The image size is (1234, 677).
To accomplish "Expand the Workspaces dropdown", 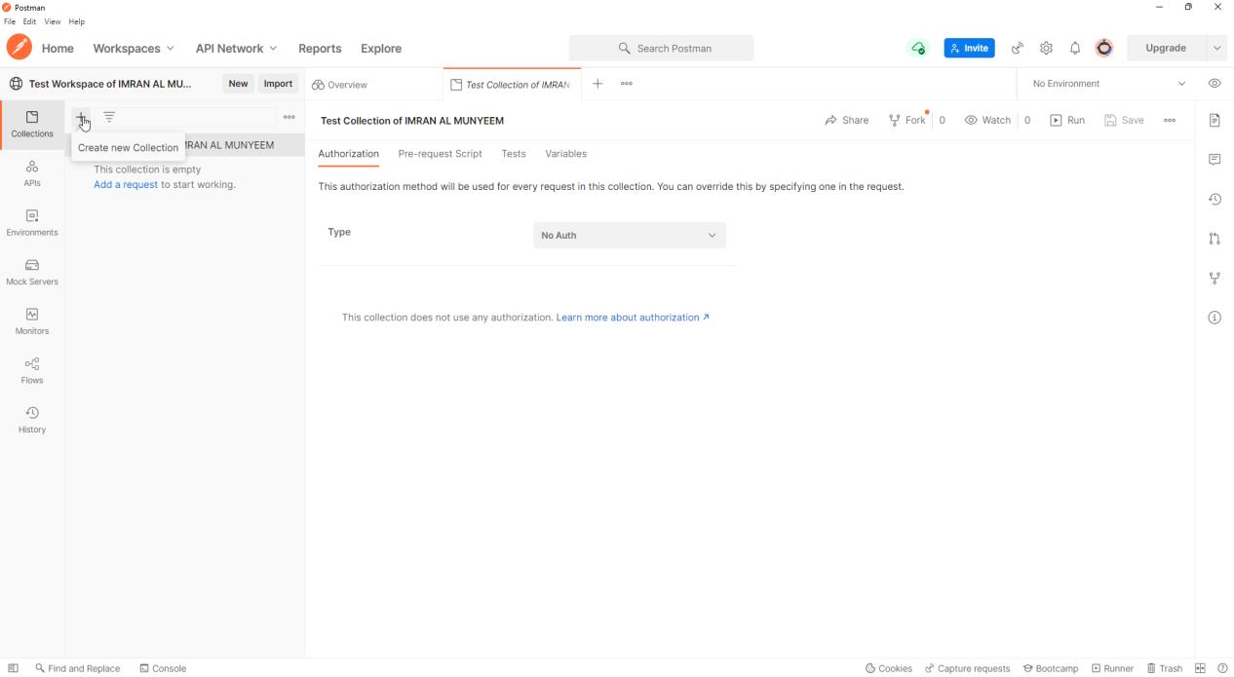I will point(134,48).
